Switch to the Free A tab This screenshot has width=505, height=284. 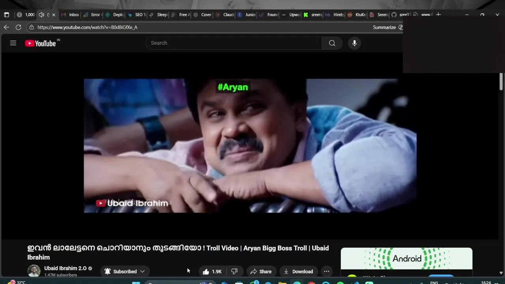(180, 15)
